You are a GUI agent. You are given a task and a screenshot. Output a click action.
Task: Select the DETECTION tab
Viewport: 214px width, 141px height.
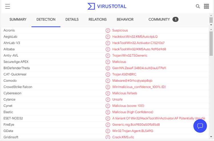click(46, 19)
